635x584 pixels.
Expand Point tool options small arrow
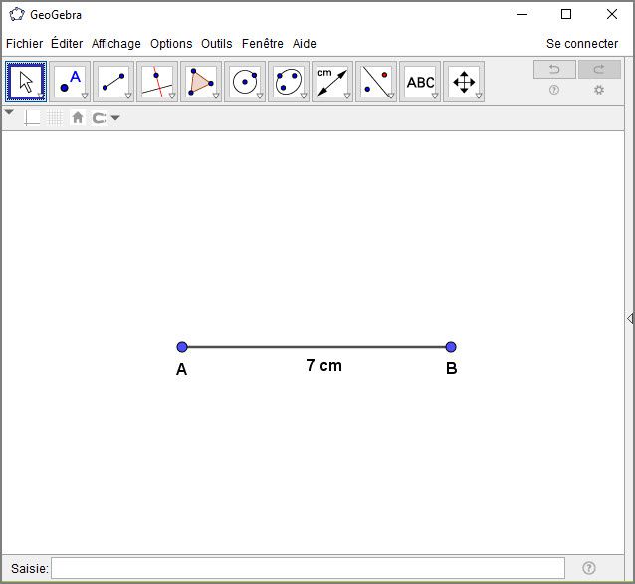[x=85, y=96]
